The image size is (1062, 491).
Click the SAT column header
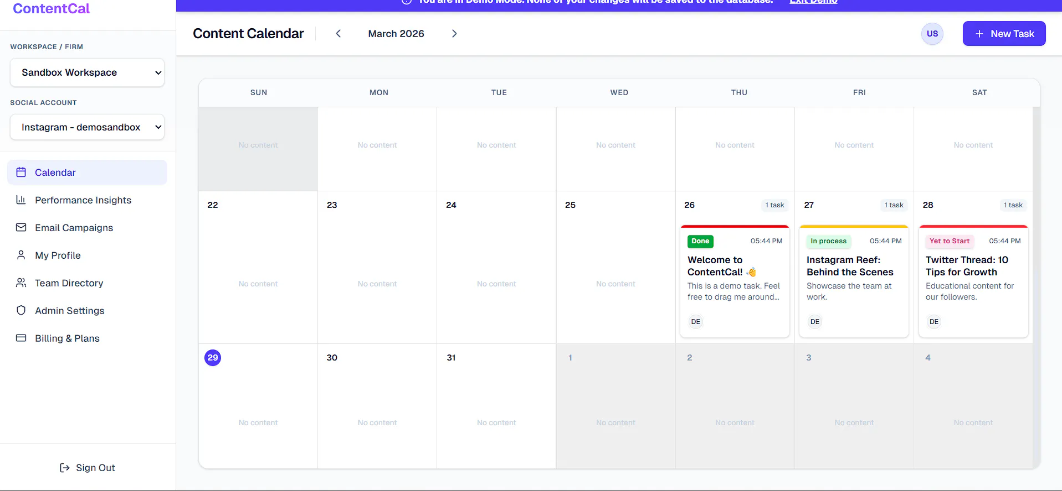pos(979,92)
